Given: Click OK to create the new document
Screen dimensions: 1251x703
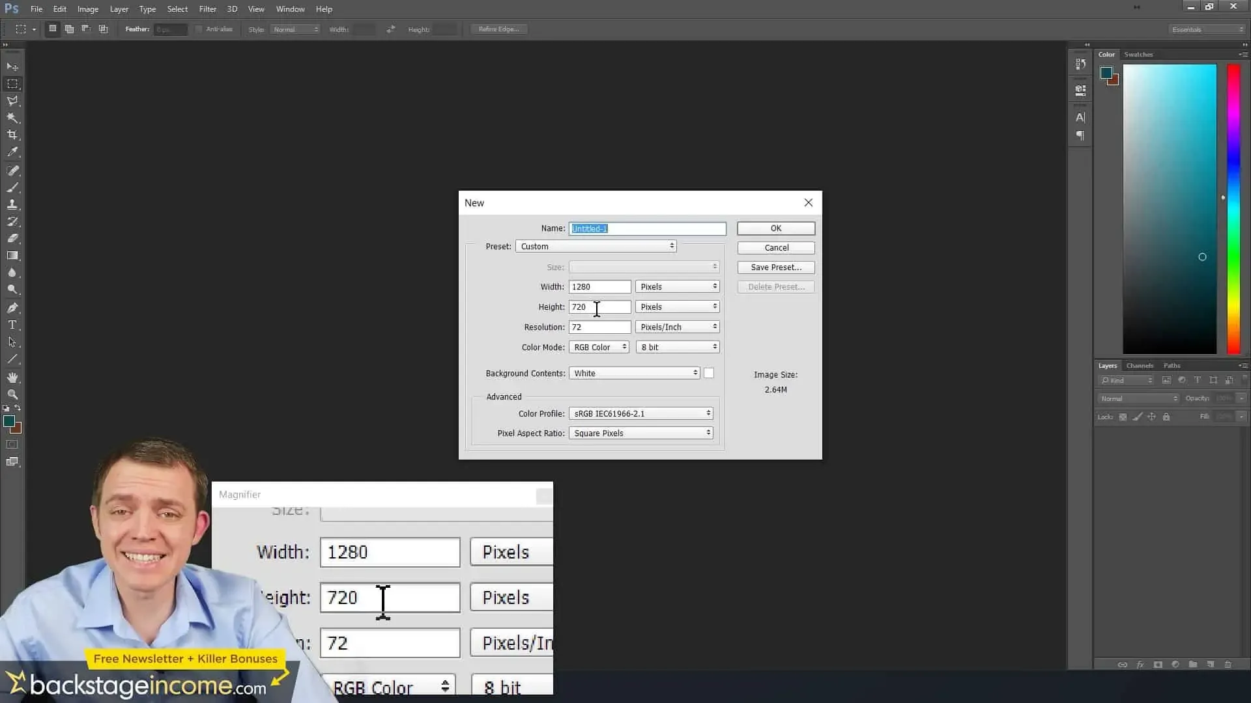Looking at the screenshot, I should [x=775, y=228].
